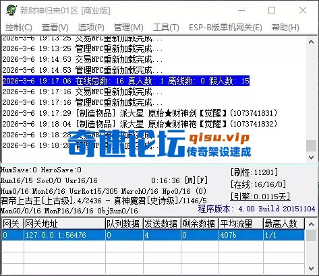Click gateway table scroll down arrow
The image size is (319, 276).
tap(312, 269)
